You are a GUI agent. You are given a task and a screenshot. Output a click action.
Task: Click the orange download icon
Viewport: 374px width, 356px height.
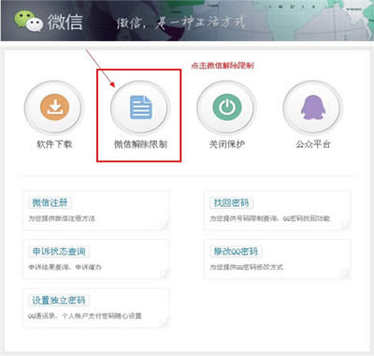54,107
